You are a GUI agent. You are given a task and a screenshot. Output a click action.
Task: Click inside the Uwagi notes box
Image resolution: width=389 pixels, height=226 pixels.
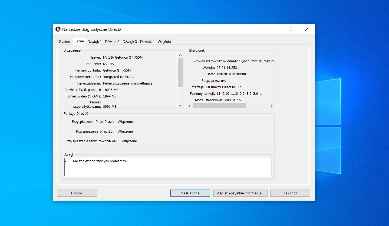[x=168, y=167]
